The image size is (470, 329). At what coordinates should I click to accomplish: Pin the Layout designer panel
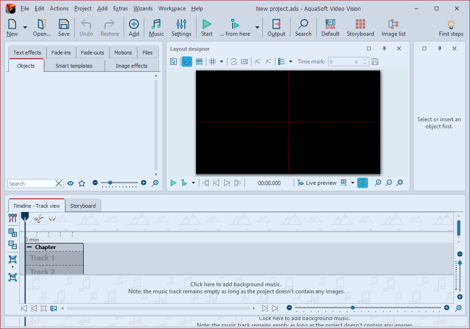click(x=384, y=48)
